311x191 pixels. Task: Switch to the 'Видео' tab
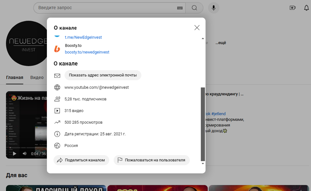tap(37, 77)
